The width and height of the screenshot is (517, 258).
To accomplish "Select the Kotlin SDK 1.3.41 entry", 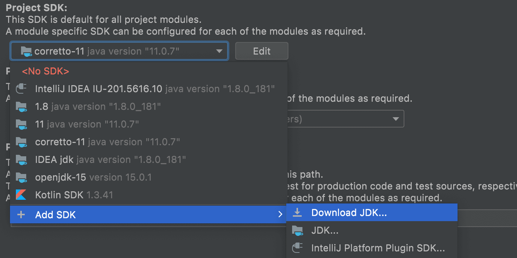I will point(74,195).
